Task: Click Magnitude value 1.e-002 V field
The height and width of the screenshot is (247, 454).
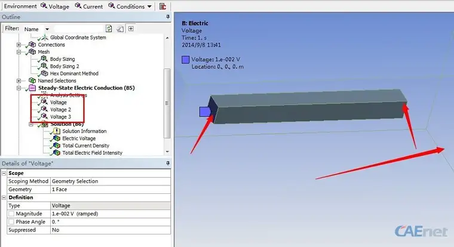Action: coord(111,214)
